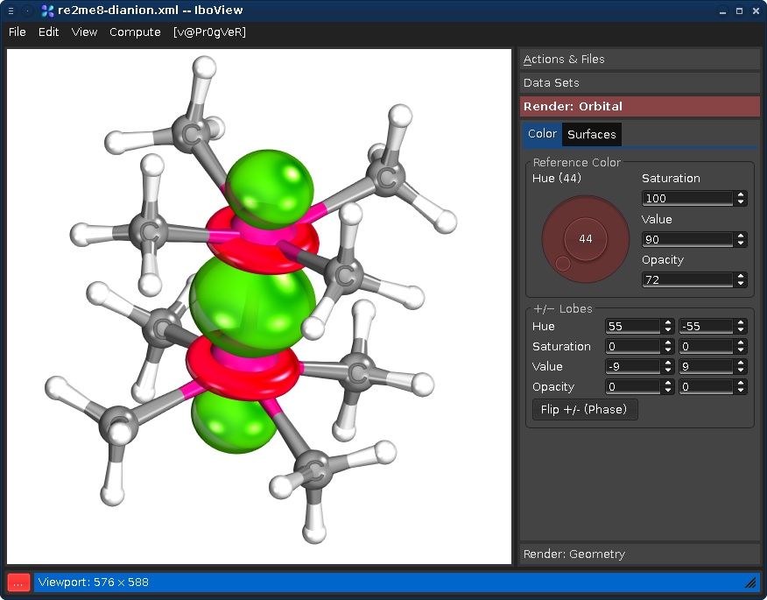The image size is (767, 600).
Task: Click the red ellipsis status button
Action: [x=19, y=582]
